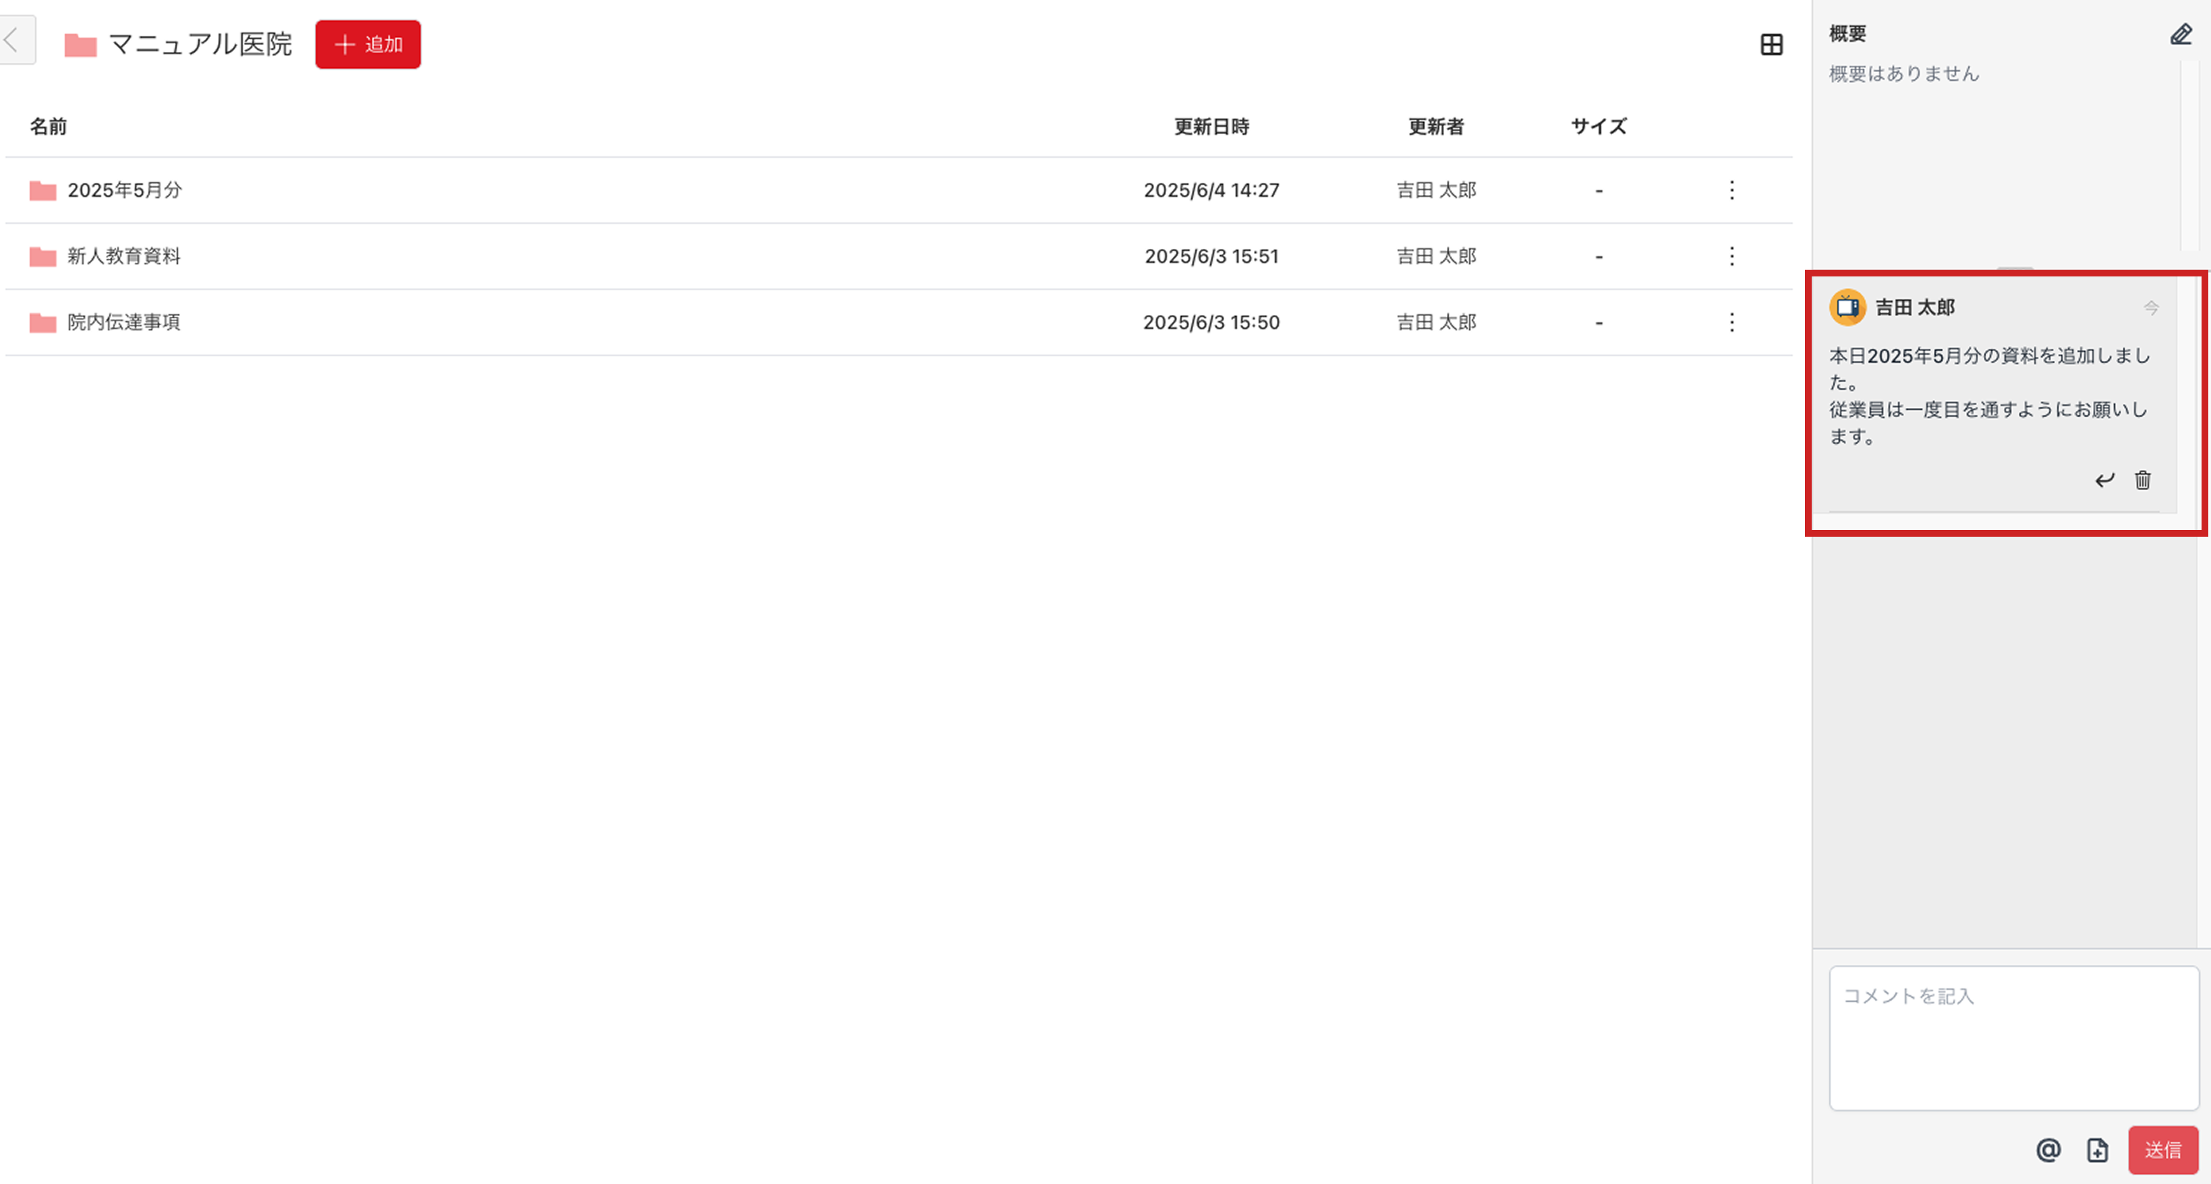
Task: Attach a file with document-plus icon
Action: click(x=2098, y=1150)
